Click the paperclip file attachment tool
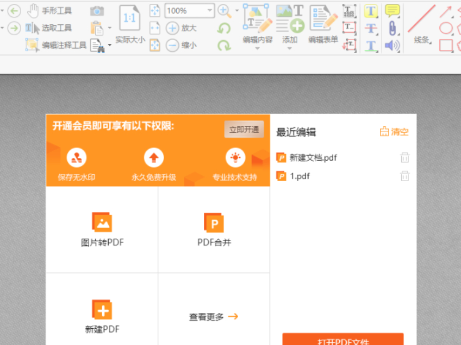The width and height of the screenshot is (461, 345). click(x=393, y=28)
